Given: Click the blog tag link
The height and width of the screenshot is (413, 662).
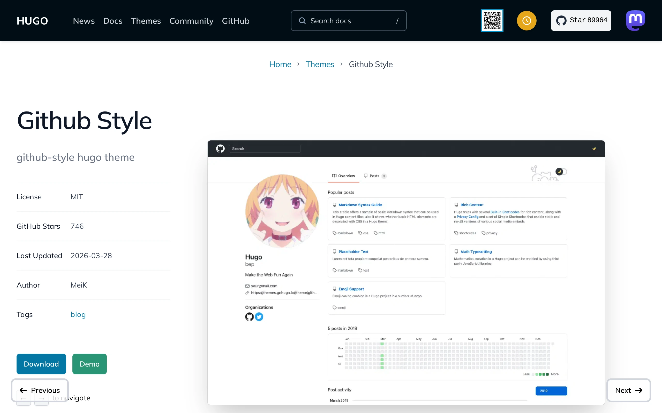Looking at the screenshot, I should tap(78, 314).
